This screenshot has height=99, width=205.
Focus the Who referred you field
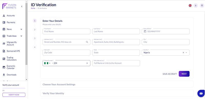(116, 63)
